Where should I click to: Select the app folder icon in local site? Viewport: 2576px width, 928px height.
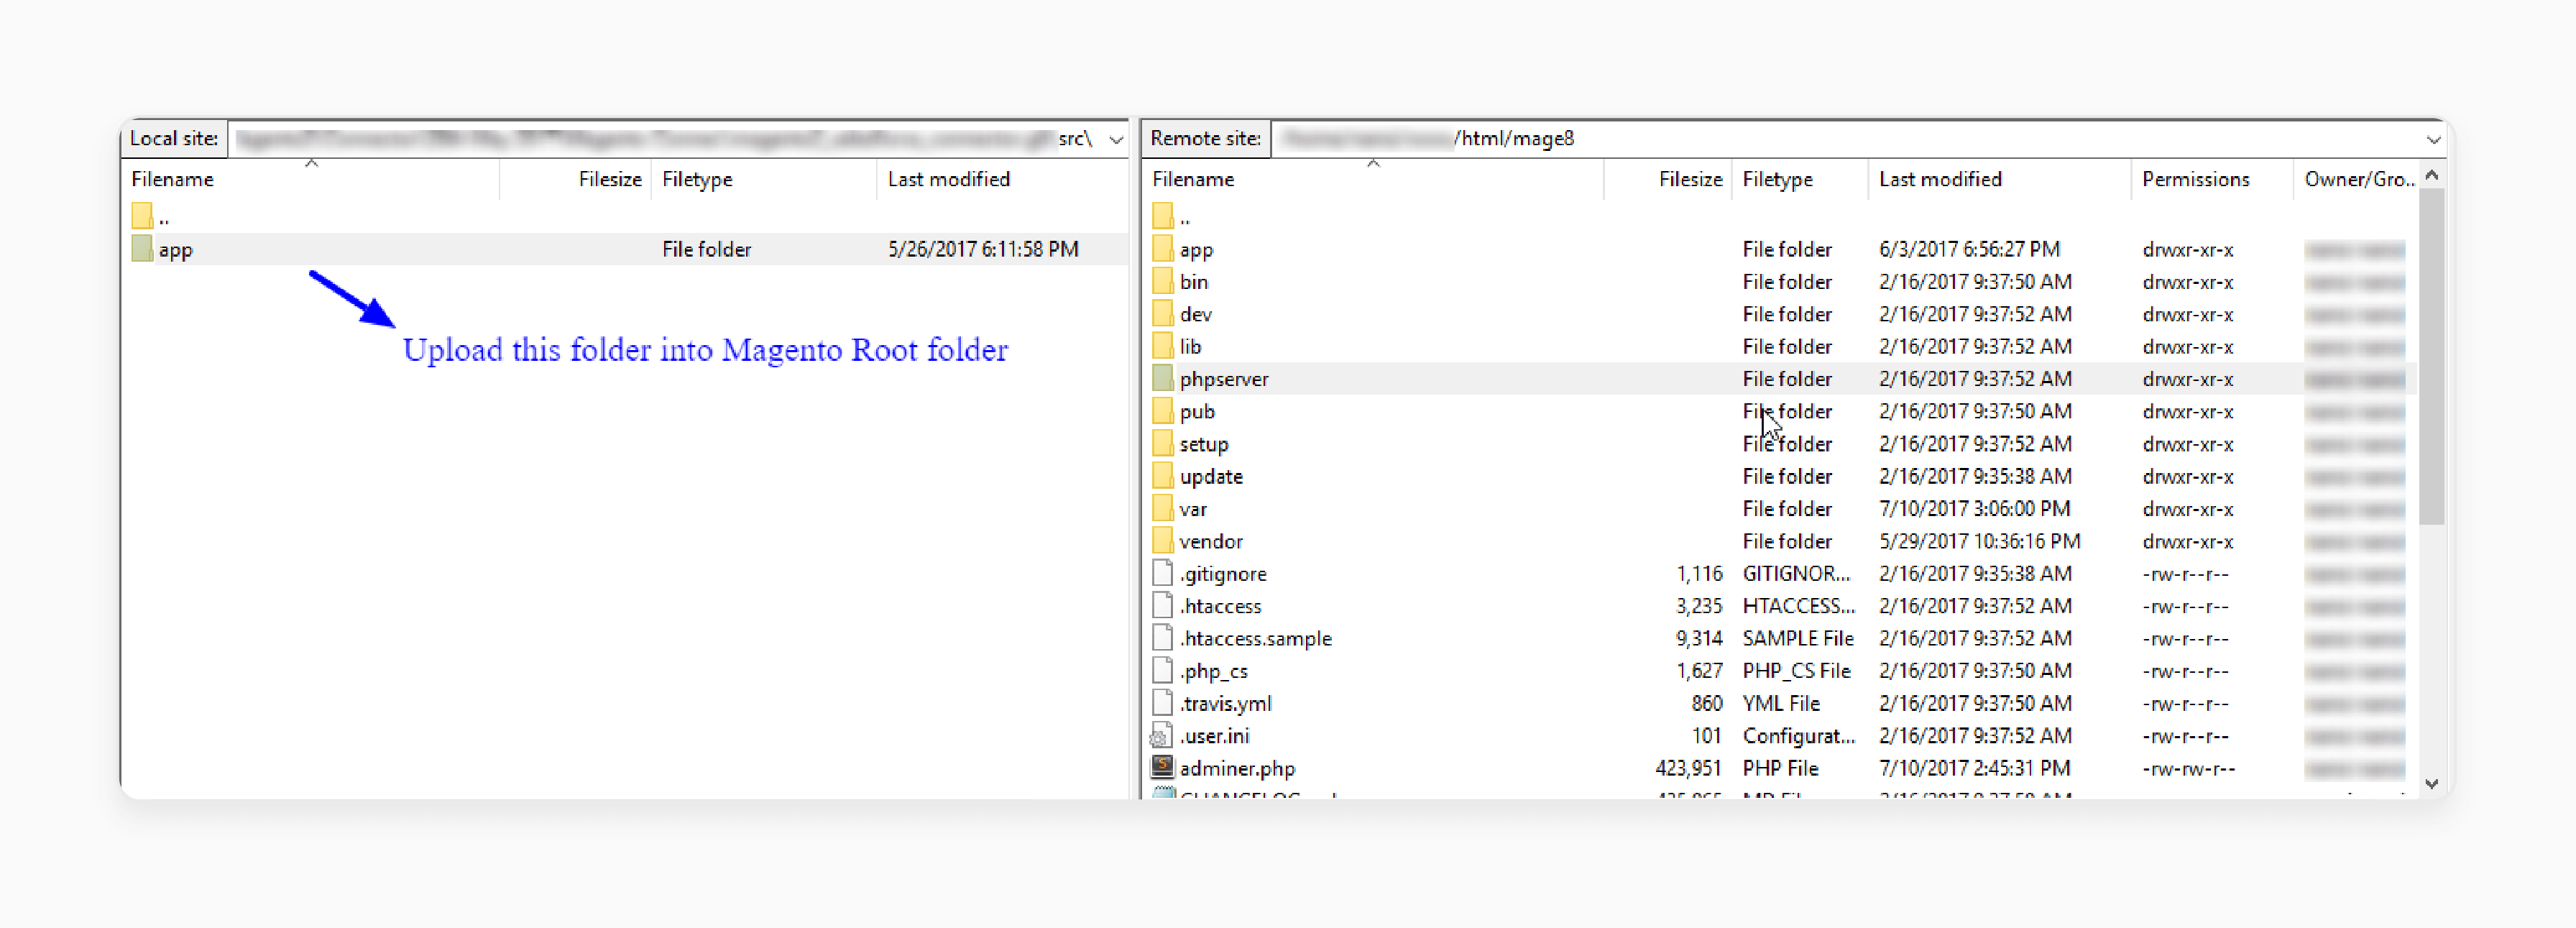tap(142, 249)
